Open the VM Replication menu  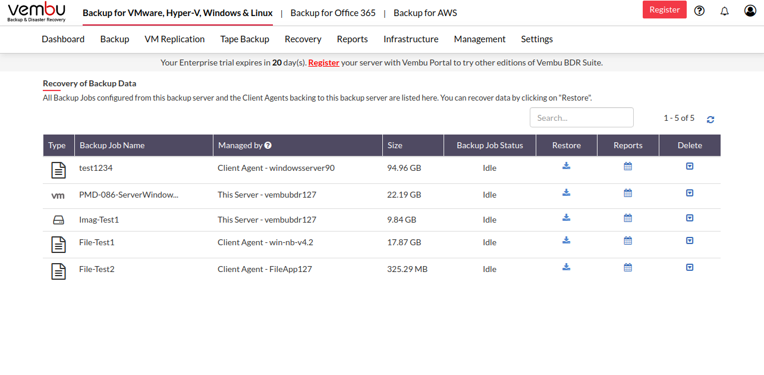[x=175, y=39]
